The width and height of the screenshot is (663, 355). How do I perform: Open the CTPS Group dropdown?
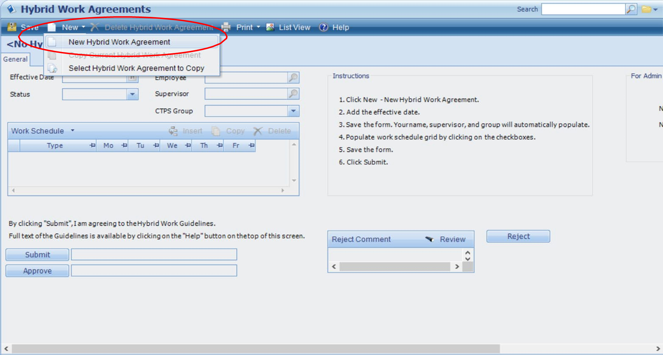(x=293, y=111)
